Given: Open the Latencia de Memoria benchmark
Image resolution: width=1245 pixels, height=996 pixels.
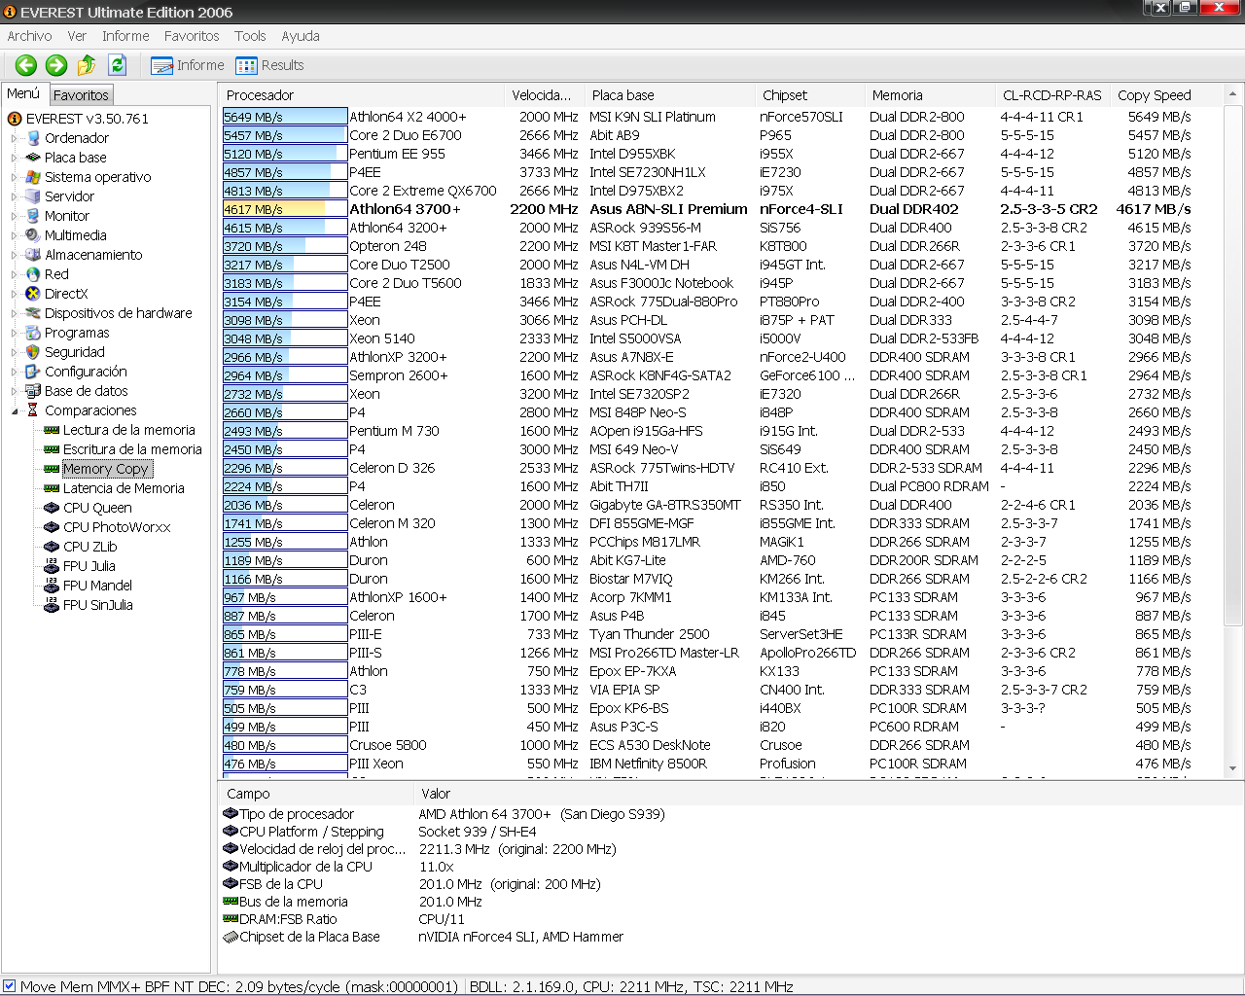Looking at the screenshot, I should [x=124, y=488].
